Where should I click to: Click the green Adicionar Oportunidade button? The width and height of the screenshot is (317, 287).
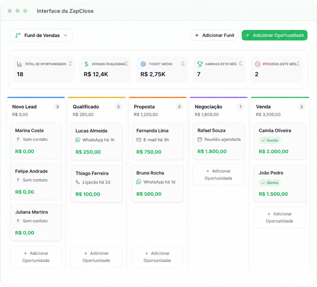tap(274, 35)
